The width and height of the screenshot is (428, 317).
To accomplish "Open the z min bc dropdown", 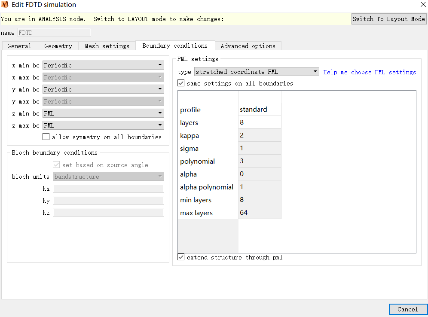I will 103,113.
